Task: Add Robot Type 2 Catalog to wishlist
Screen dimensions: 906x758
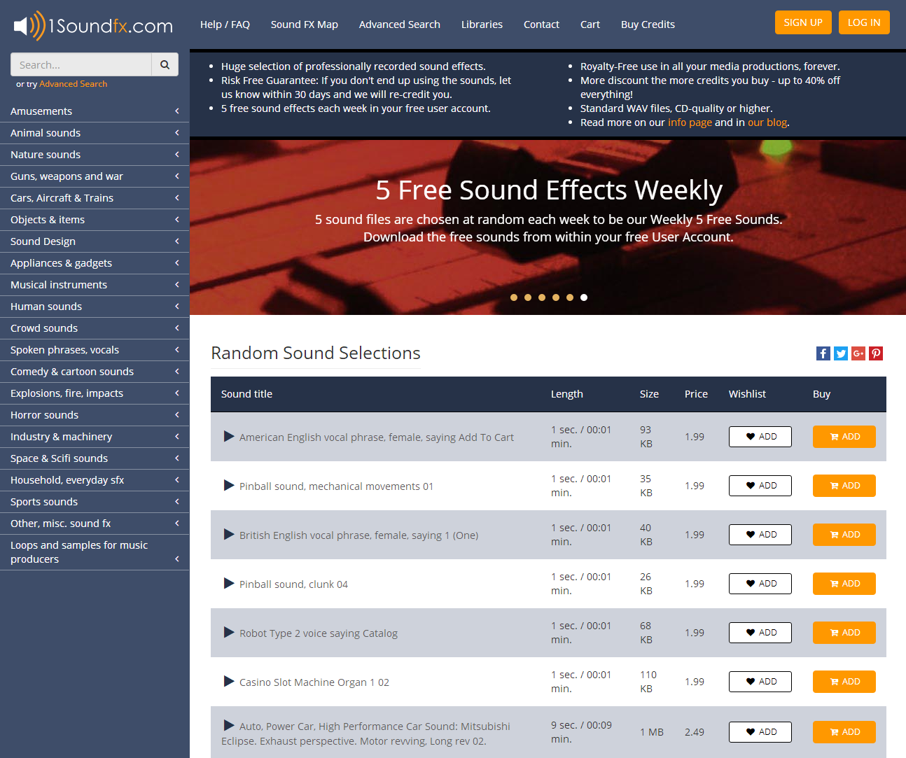Action: click(x=760, y=633)
